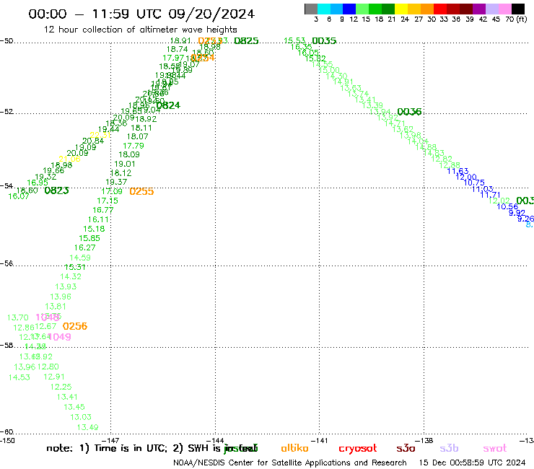This screenshot has width=534, height=469.
Task: Click latitude axis label -56
Action: [6, 263]
